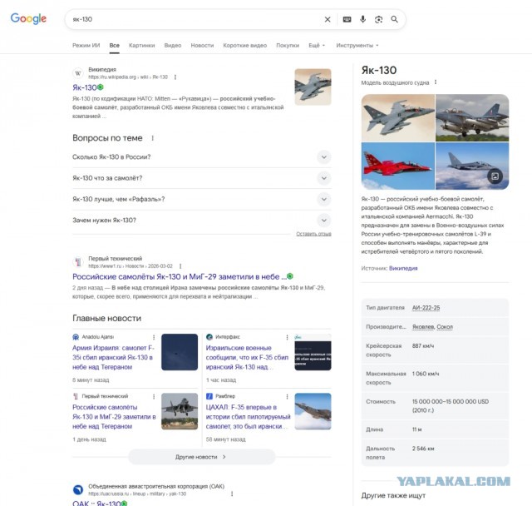Open the 'Инструменты' dropdown

tap(357, 45)
